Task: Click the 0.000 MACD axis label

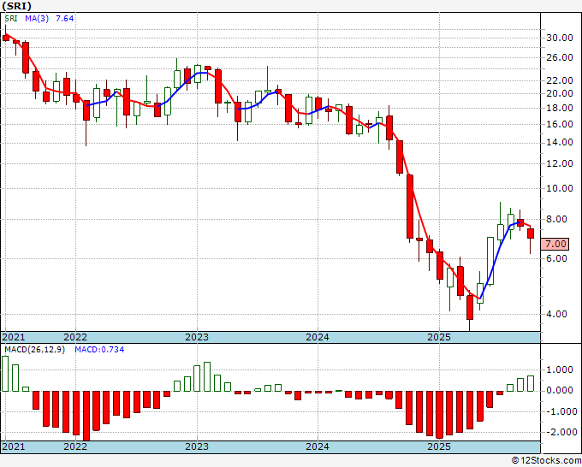Action: pyautogui.click(x=559, y=391)
